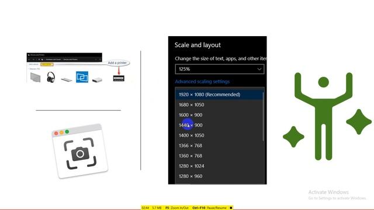
Task: Click the resolution list scrollbar
Action: [x=264, y=117]
